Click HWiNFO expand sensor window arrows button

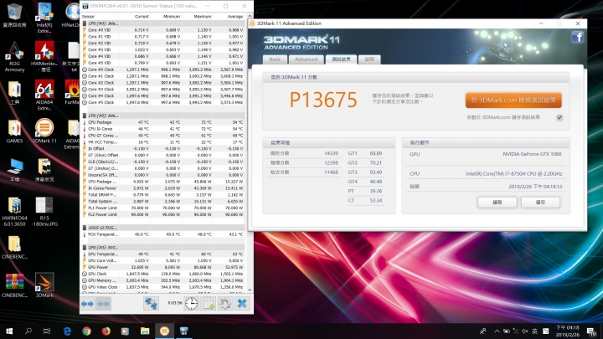(87, 304)
